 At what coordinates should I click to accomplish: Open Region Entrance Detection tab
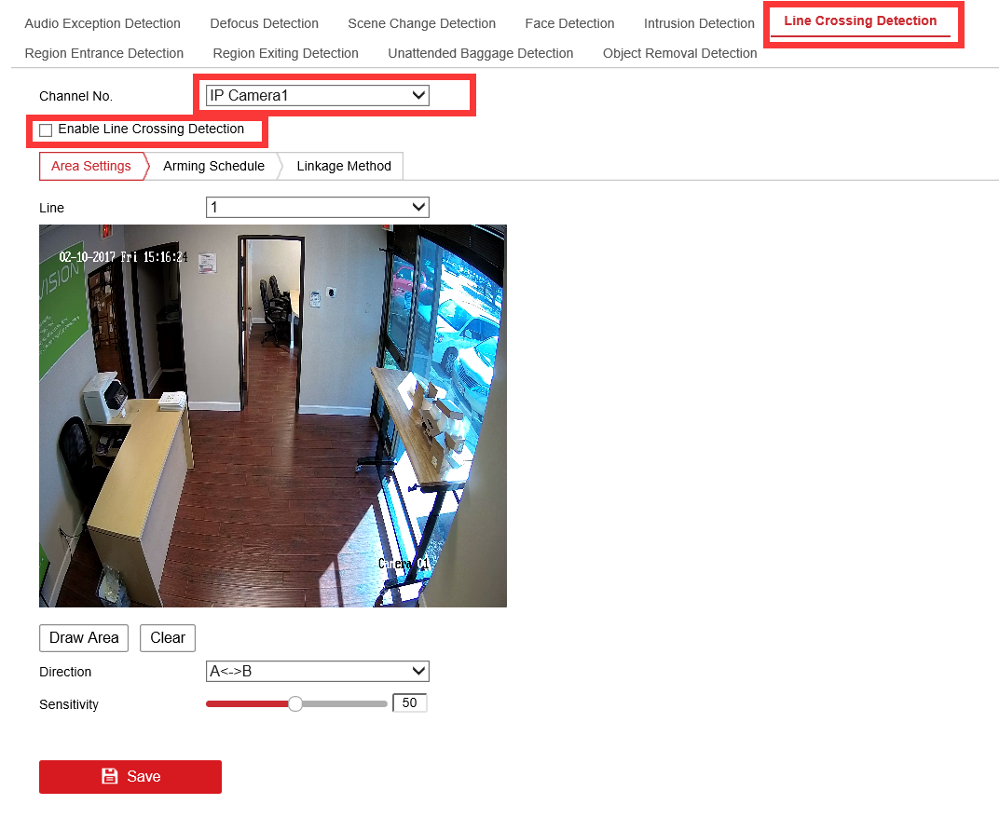click(103, 53)
